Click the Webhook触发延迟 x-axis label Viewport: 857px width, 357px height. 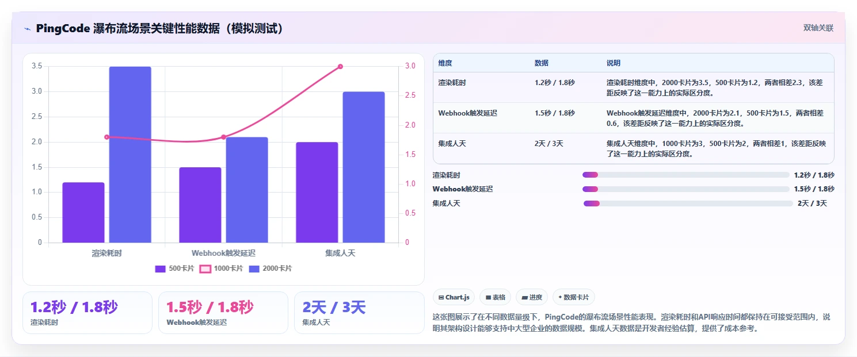[223, 253]
